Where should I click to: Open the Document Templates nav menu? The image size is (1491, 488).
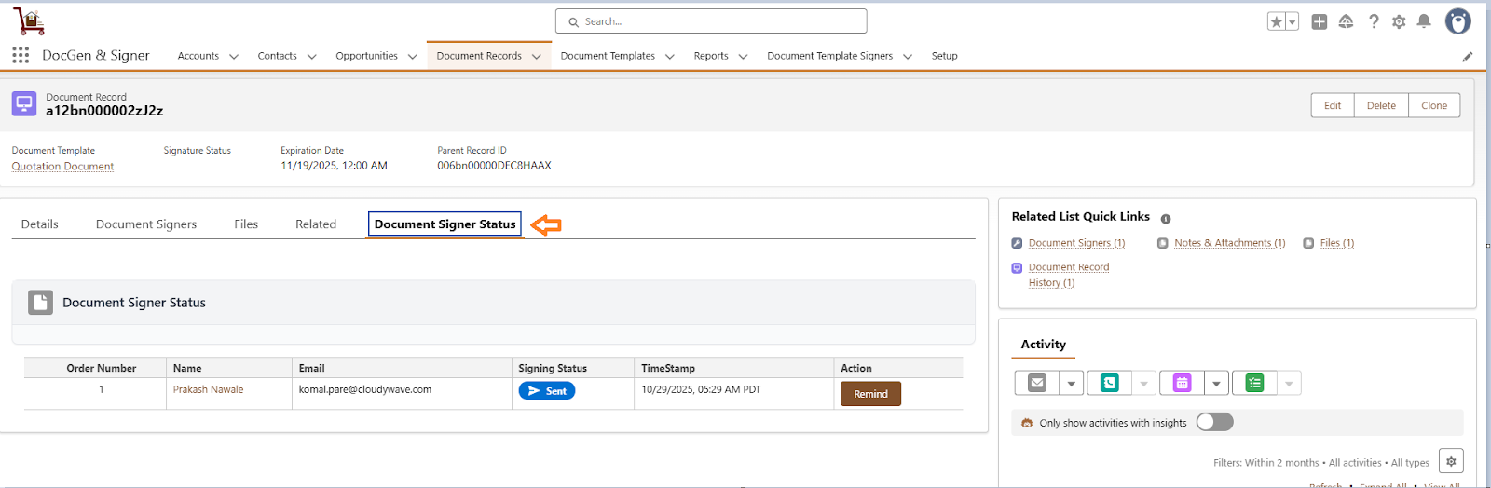(x=608, y=56)
